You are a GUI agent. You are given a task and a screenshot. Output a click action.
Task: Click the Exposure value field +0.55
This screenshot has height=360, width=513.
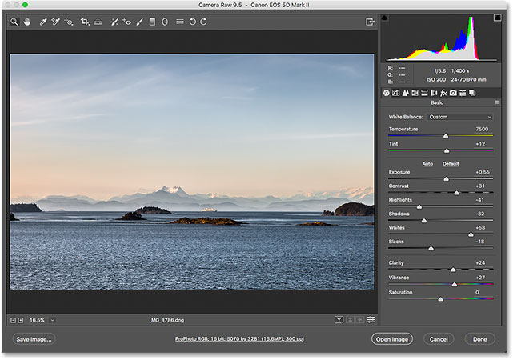click(x=483, y=172)
